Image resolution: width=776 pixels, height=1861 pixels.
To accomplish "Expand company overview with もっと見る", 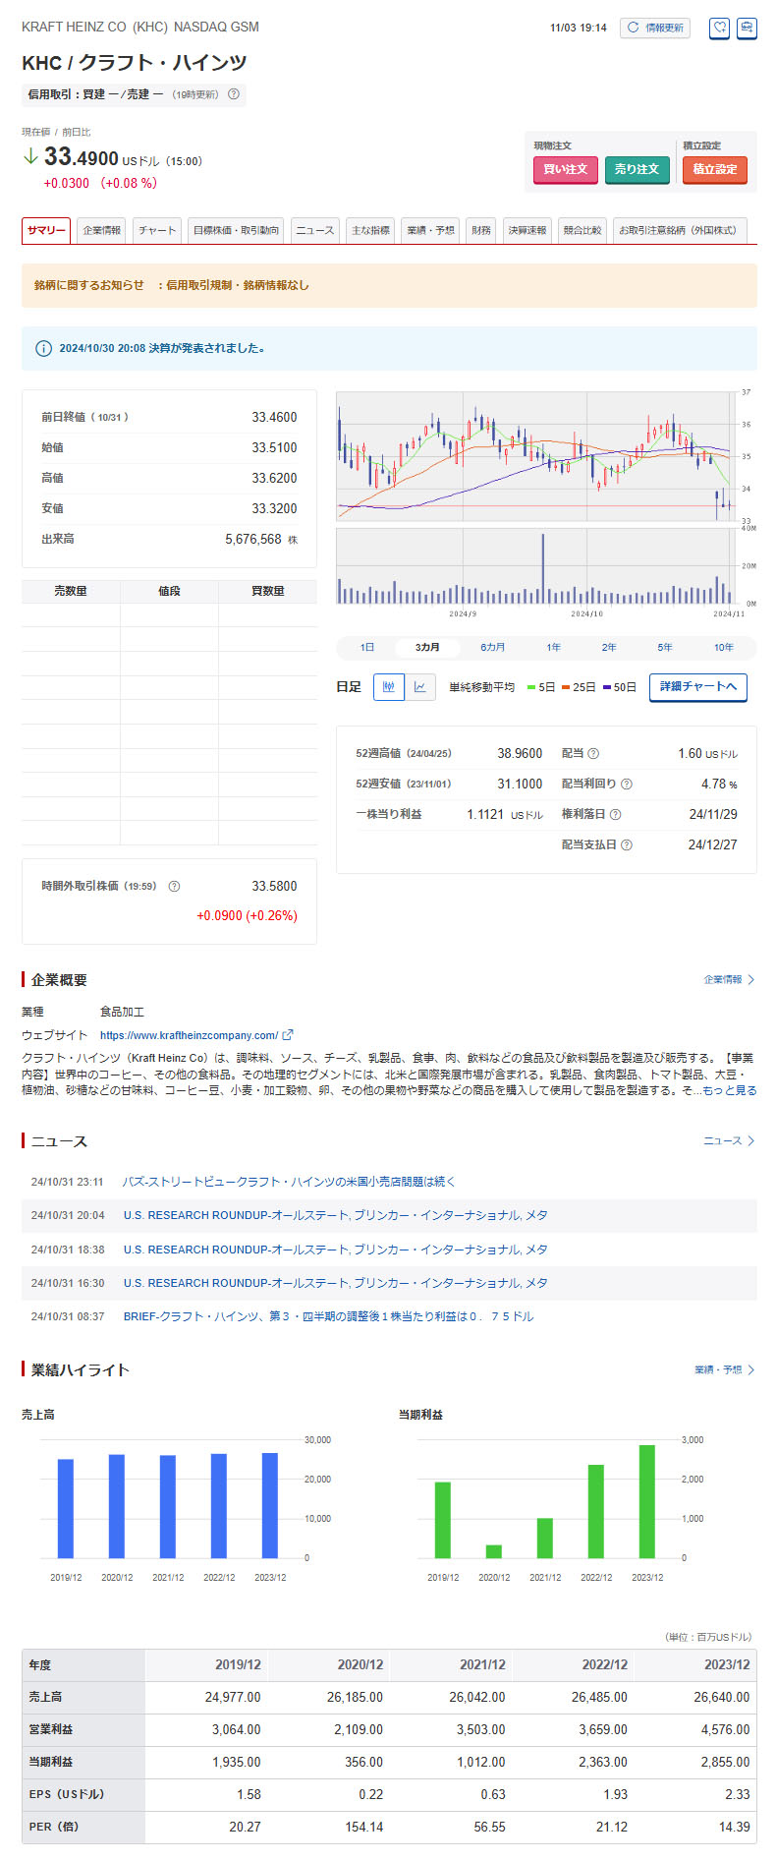I will tap(729, 1090).
